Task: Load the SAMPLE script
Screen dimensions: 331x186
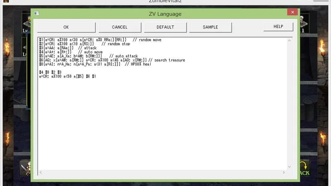Action: [x=211, y=27]
